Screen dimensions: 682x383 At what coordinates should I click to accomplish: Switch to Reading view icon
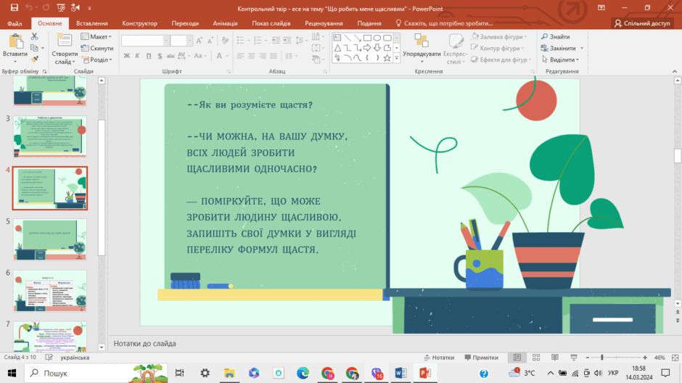pyautogui.click(x=554, y=358)
